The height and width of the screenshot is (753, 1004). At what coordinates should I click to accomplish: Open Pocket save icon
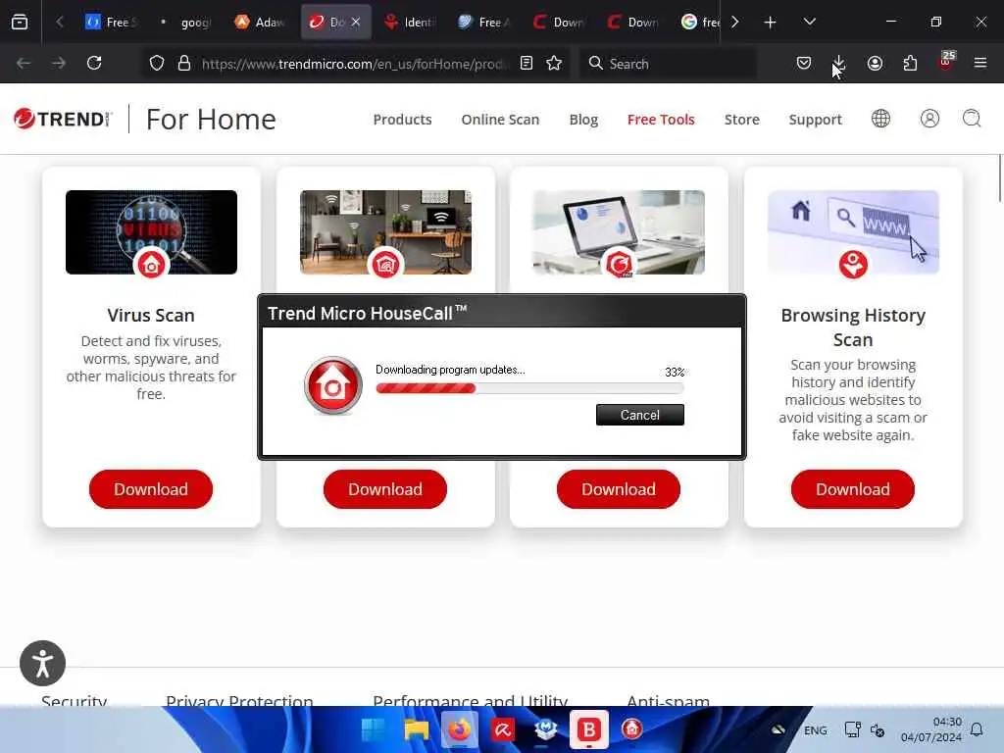(804, 63)
